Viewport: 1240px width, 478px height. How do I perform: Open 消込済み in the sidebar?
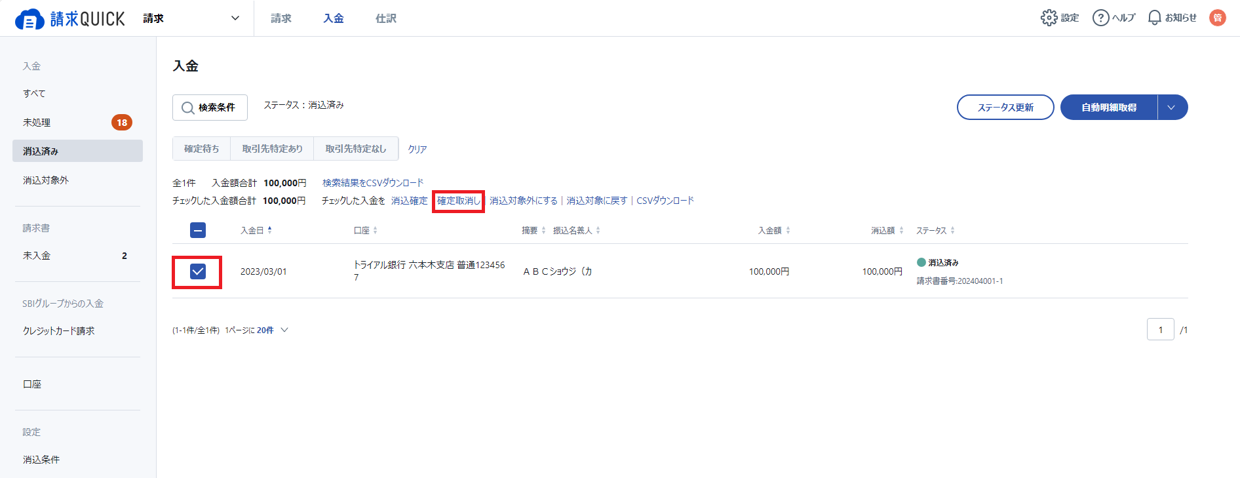(77, 151)
